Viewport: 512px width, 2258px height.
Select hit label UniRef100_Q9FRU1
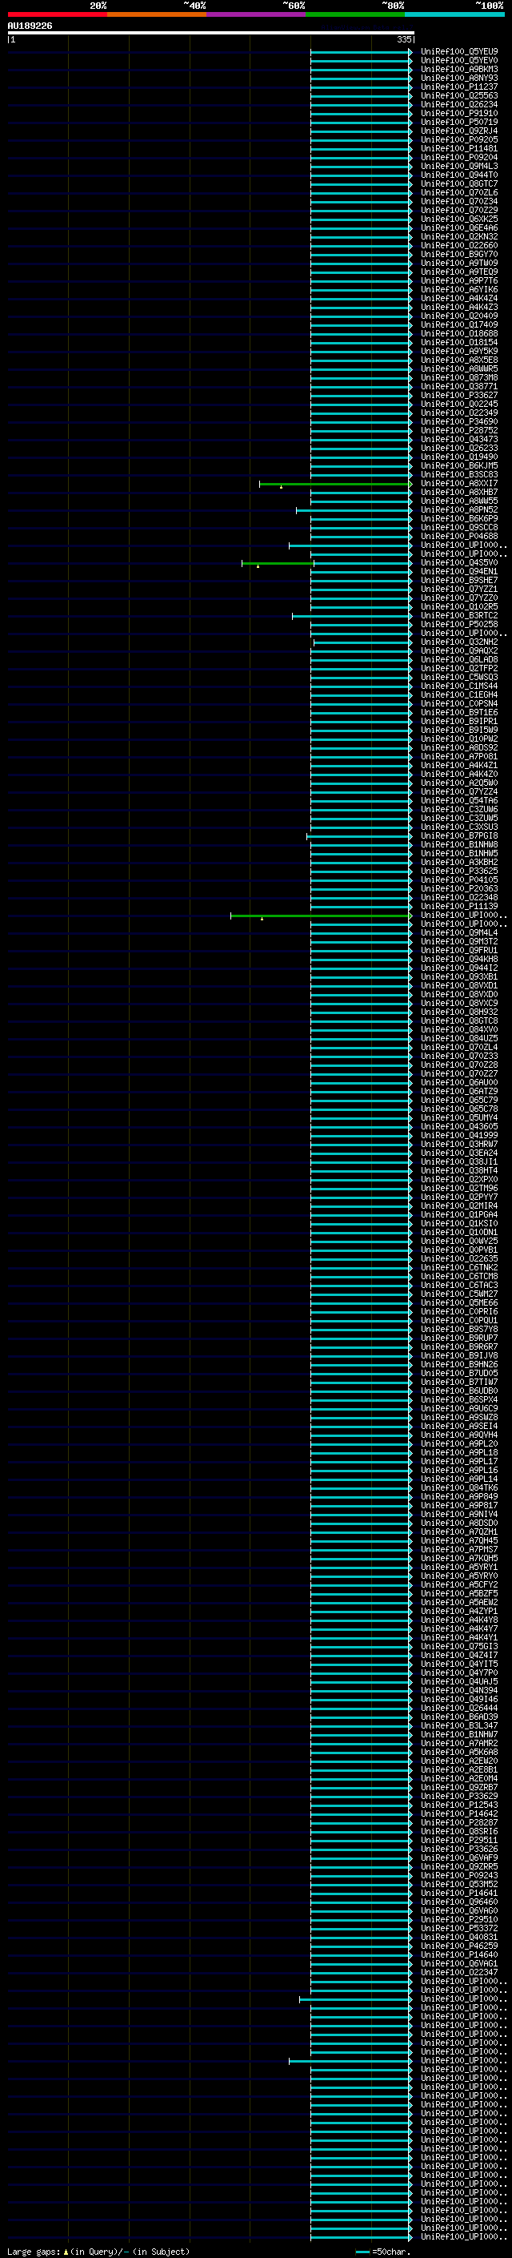pos(459,951)
